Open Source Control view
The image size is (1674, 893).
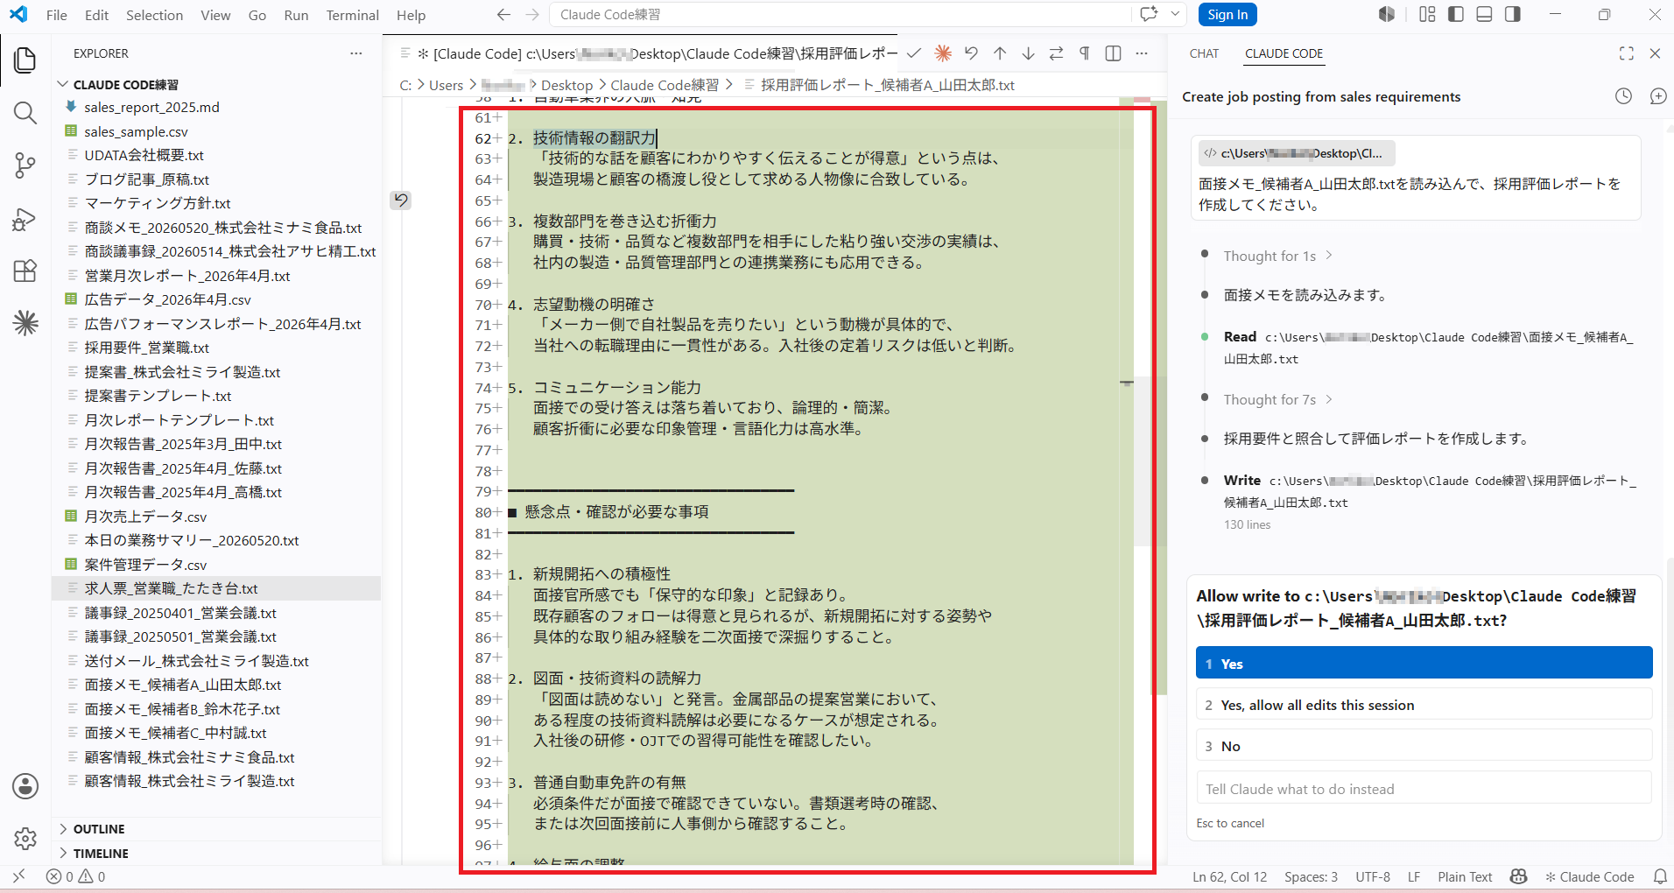pyautogui.click(x=25, y=165)
